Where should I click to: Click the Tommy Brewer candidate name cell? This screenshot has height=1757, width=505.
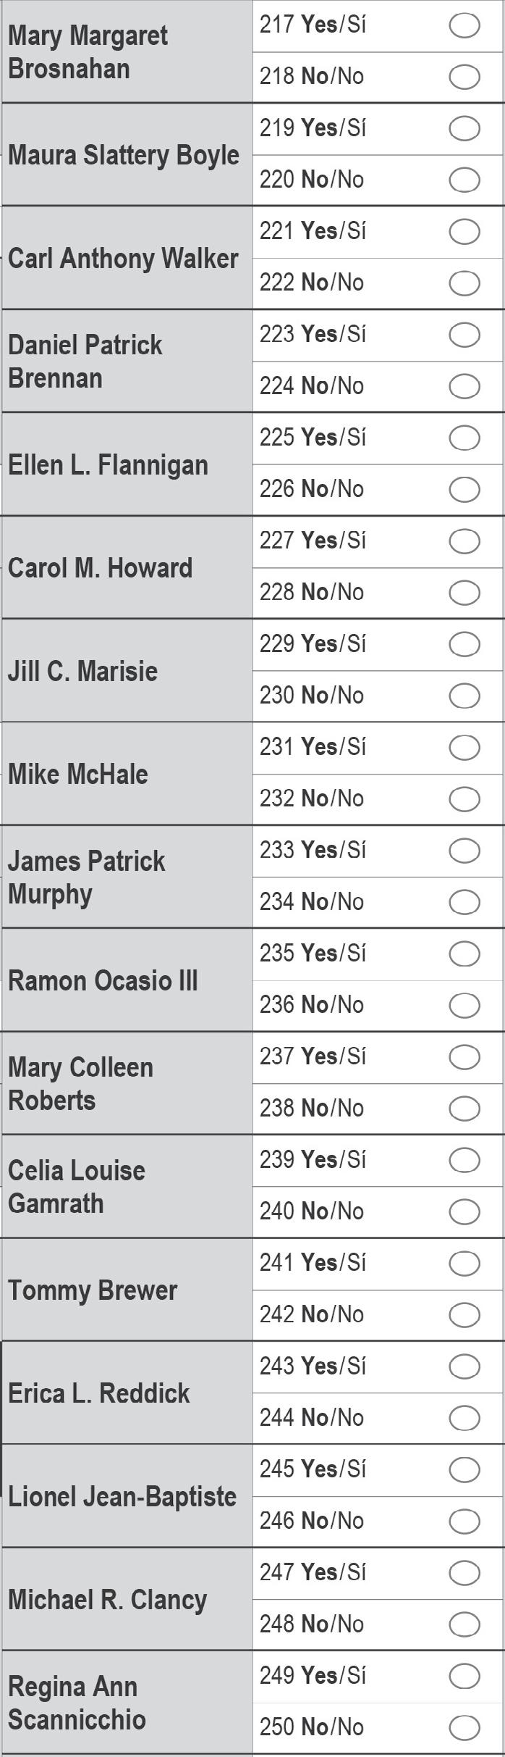click(x=127, y=1289)
